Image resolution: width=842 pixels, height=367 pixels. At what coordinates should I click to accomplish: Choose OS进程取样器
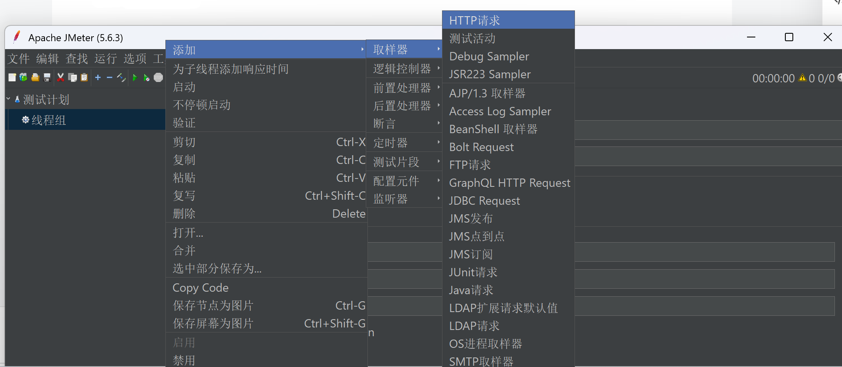click(x=508, y=344)
